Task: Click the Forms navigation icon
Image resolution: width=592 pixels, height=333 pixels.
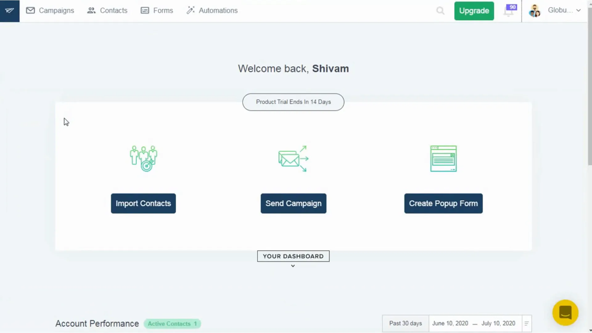Action: (x=145, y=10)
